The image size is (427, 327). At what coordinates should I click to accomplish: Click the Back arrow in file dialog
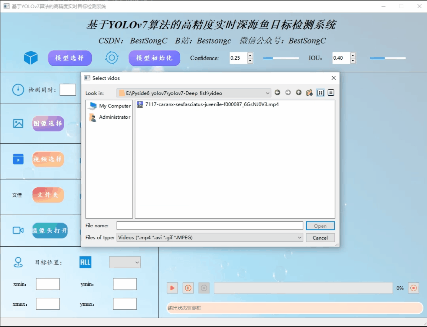[277, 93]
